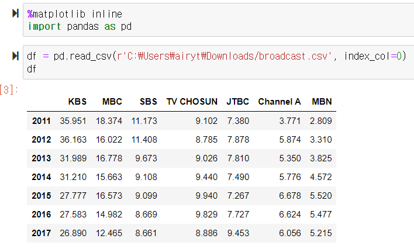Viewport: 414px width, 249px height.
Task: Select the 2016 row index
Action: 41,215
